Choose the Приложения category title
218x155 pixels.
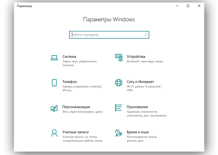[137, 107]
